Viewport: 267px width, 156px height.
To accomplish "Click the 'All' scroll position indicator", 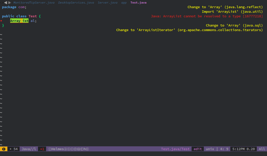I will coord(262,149).
